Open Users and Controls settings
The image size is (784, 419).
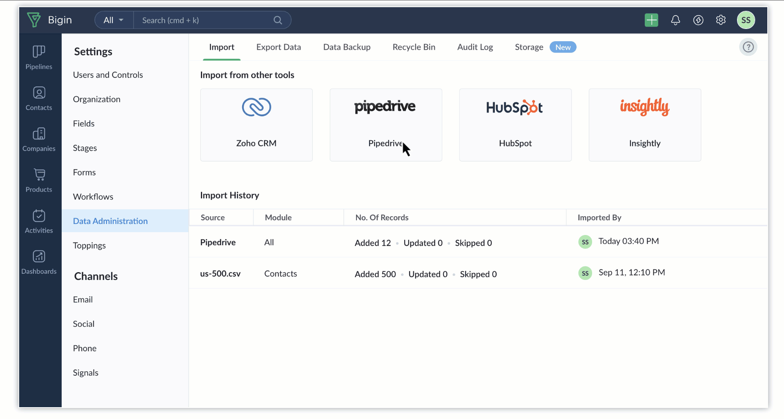(x=108, y=75)
